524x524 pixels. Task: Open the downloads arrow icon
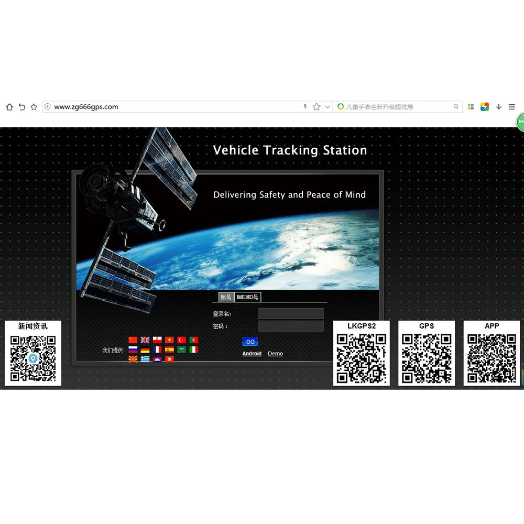499,107
